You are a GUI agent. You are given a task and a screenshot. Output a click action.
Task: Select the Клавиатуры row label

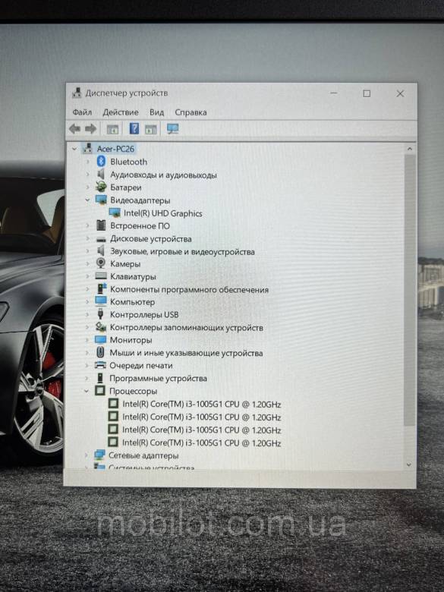133,277
